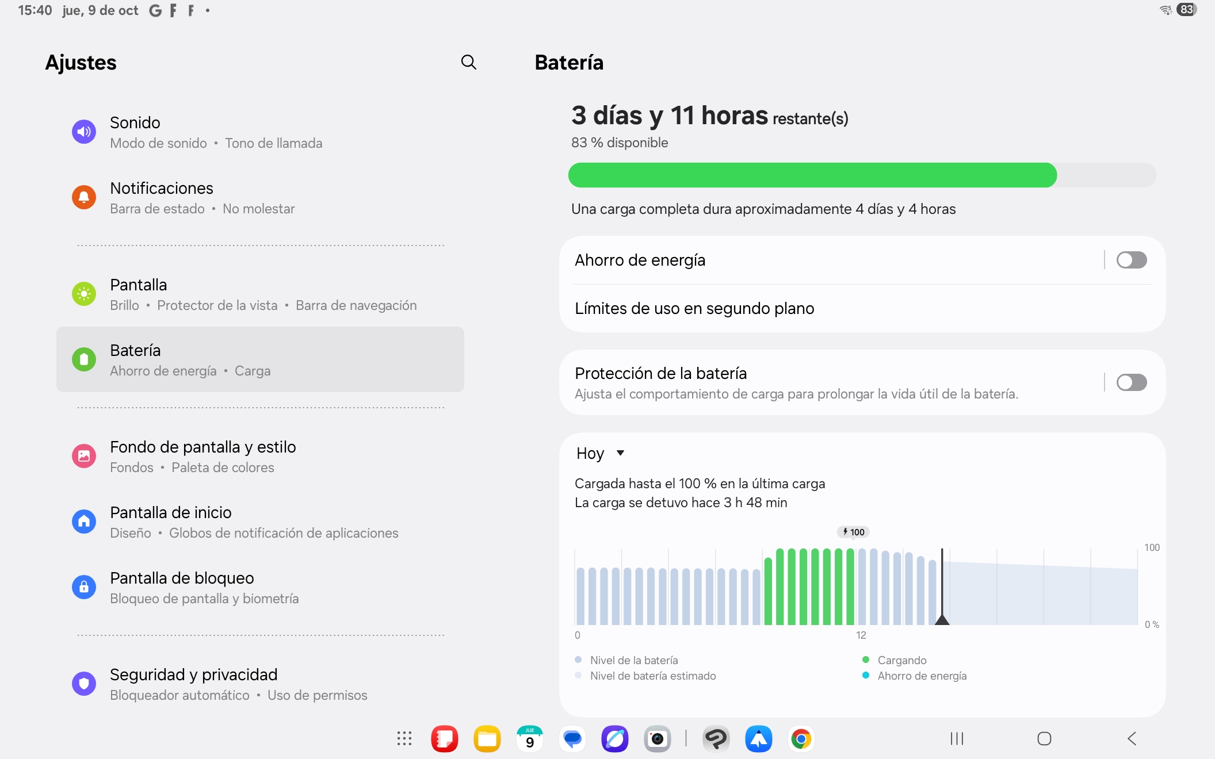
Task: Tap the purple Sonido speaker icon
Action: point(84,132)
